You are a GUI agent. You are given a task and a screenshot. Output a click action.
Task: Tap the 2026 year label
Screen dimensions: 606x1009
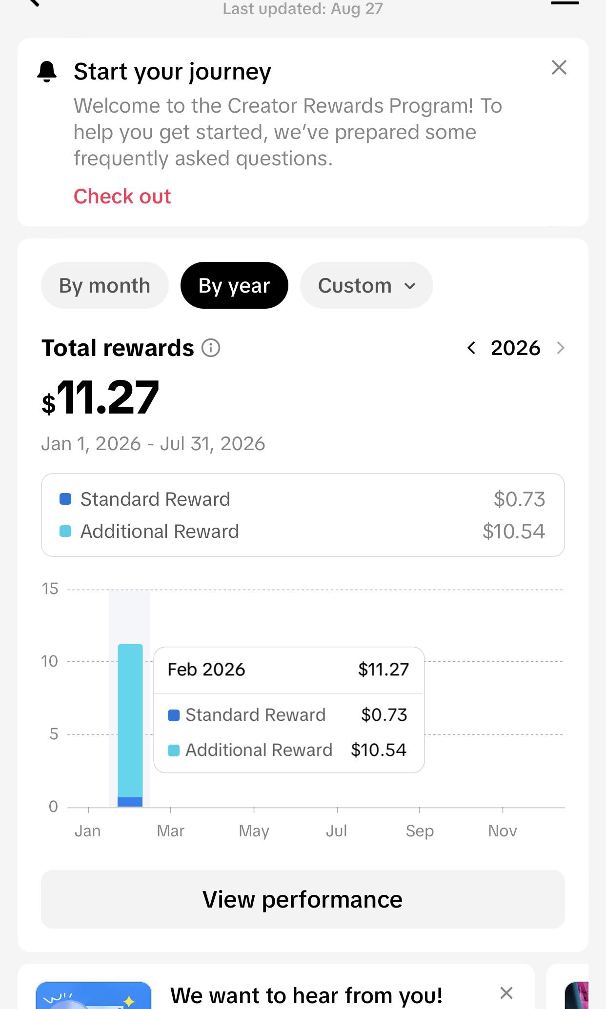pyautogui.click(x=516, y=348)
